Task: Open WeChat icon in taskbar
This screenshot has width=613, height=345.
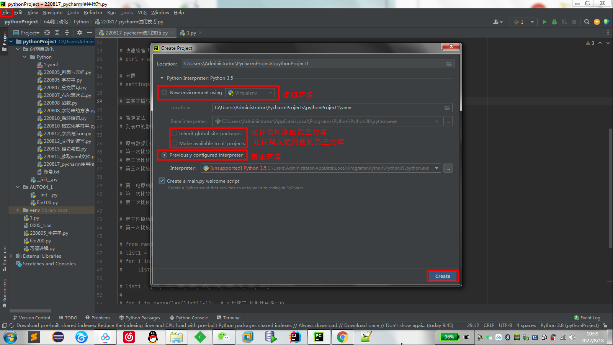Action: pos(223,337)
